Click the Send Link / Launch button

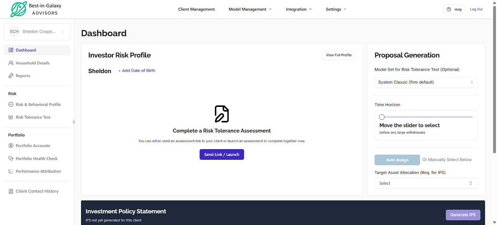222,154
